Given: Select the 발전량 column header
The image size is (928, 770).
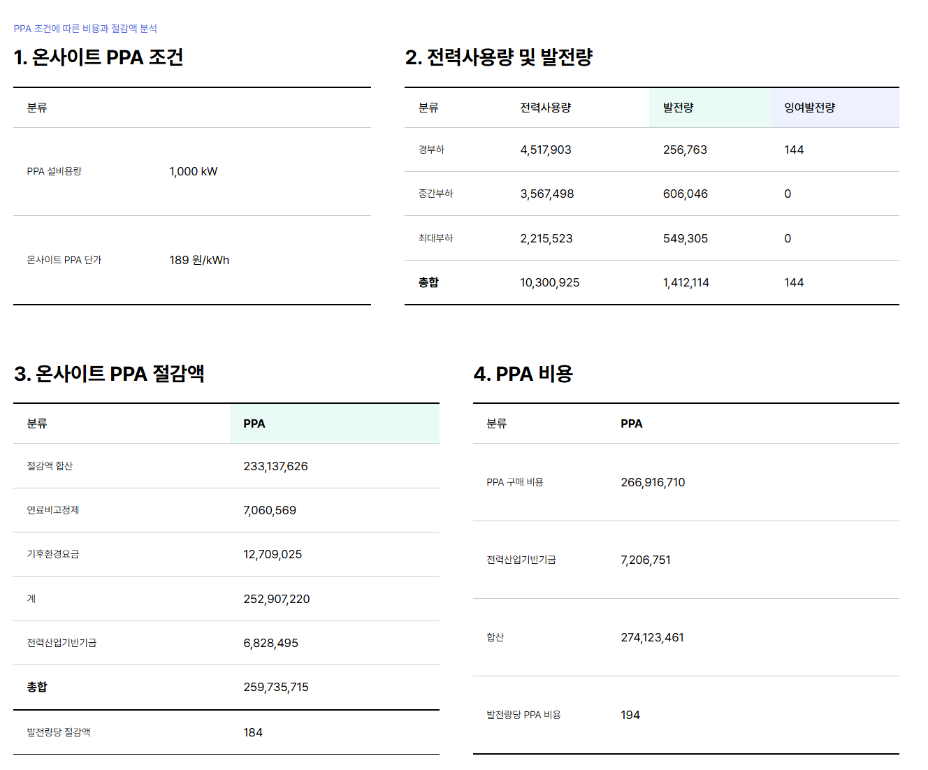Looking at the screenshot, I should [x=678, y=108].
